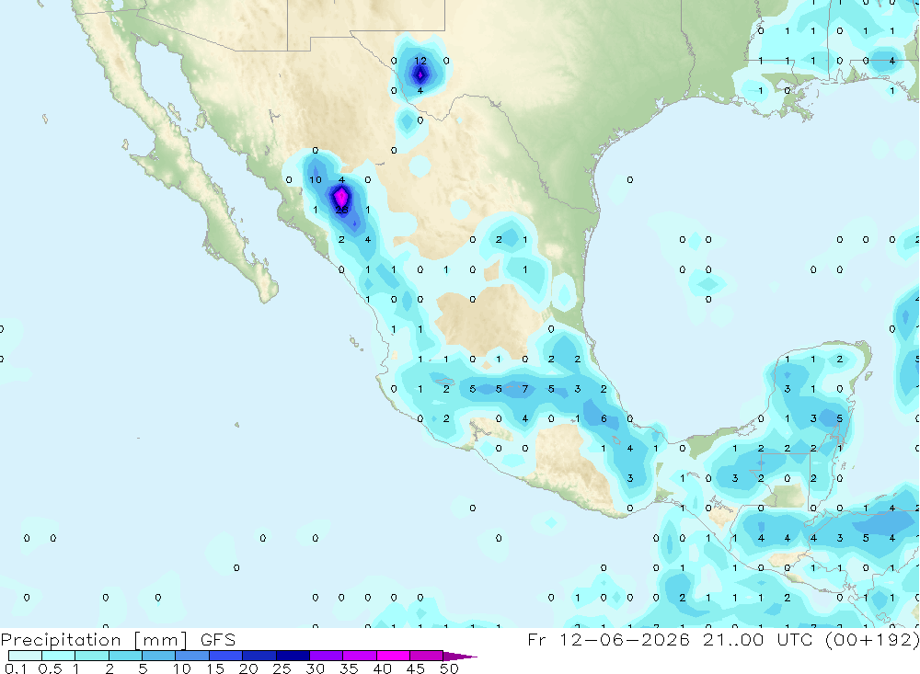Select the legend swatch between 0.1 and 0.5

point(25,656)
